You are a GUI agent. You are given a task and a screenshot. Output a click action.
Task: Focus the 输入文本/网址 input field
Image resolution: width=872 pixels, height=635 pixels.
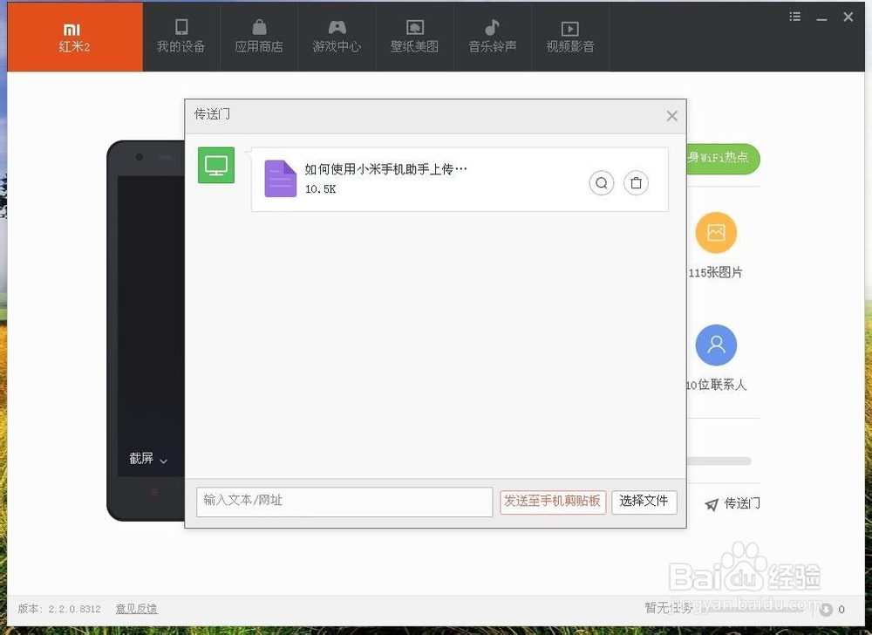[344, 502]
